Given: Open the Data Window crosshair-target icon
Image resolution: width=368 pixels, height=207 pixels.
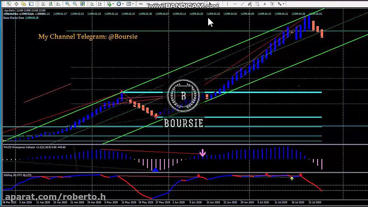Looking at the screenshot, I should (x=16, y=4).
